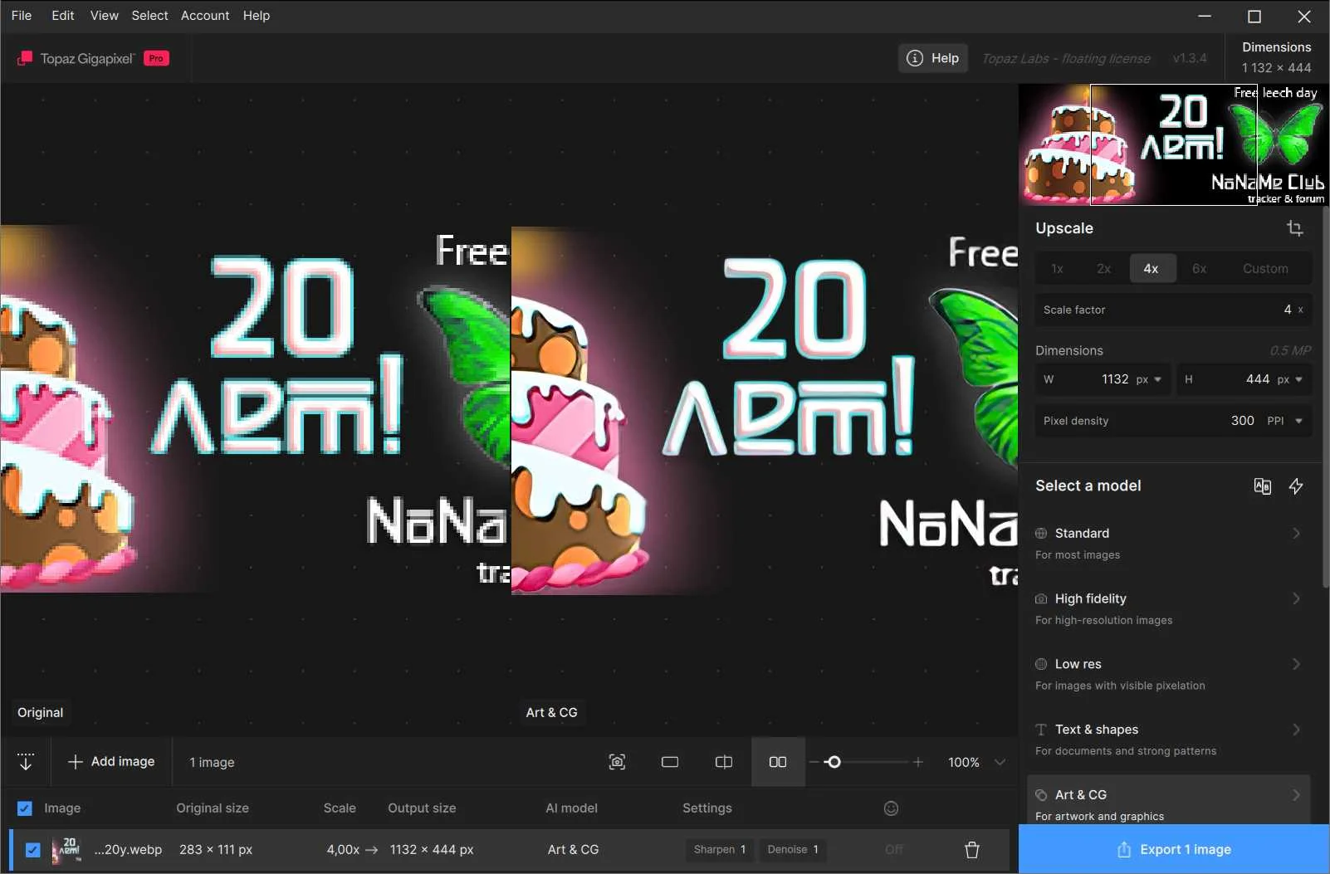1330x874 pixels.
Task: Click the Original size column header
Action: [213, 808]
